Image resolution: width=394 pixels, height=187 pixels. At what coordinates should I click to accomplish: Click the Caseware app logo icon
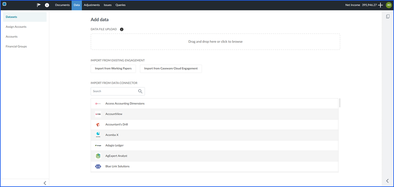tap(4, 4)
